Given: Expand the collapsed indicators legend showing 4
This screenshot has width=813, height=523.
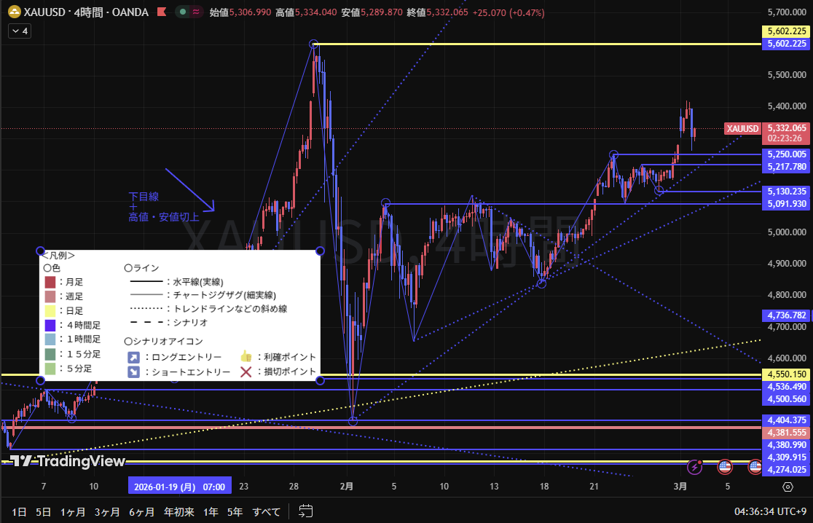Looking at the screenshot, I should (x=18, y=31).
